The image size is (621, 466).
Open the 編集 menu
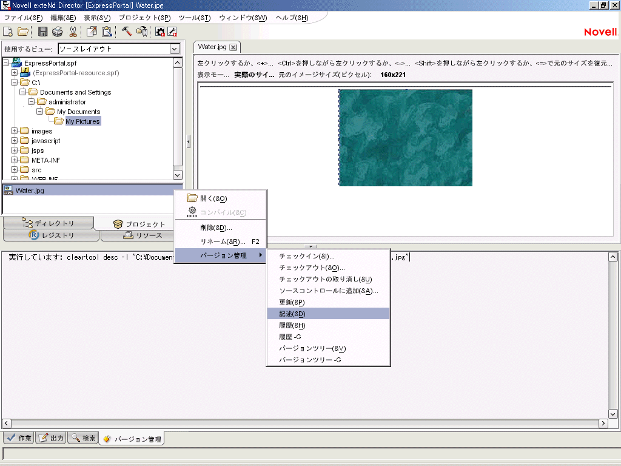coord(63,18)
